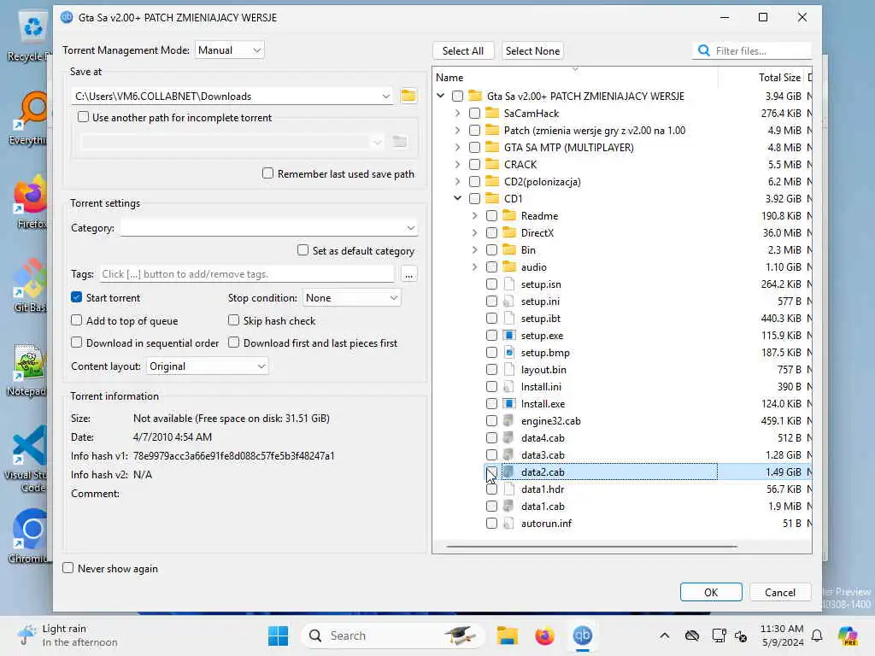This screenshot has height=656, width=875.
Task: Click the browse folder icon next to save path
Action: coord(408,96)
